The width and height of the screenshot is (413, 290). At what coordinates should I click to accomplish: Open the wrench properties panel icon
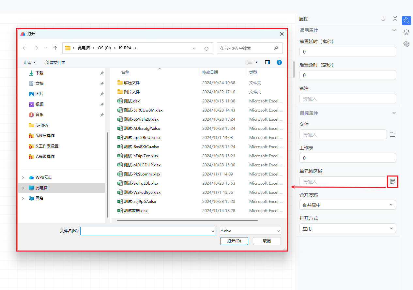point(406,21)
